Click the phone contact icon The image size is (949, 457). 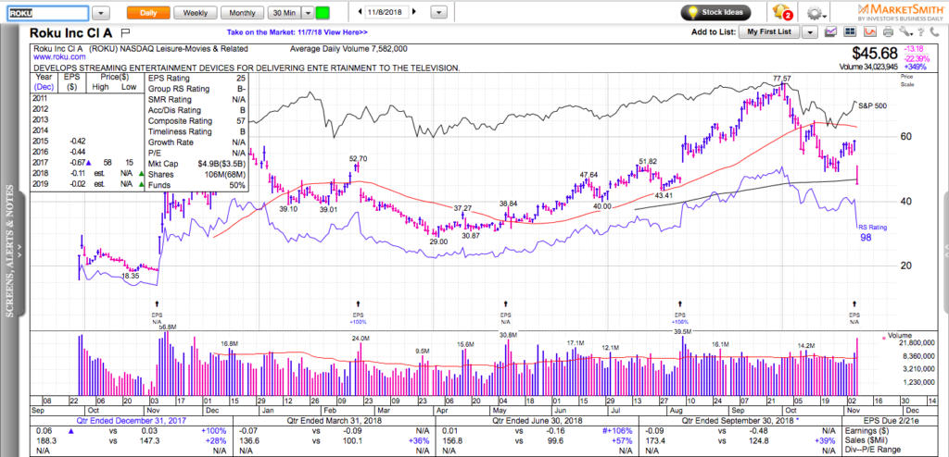point(932,32)
